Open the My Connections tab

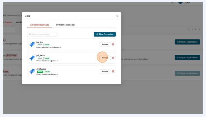(x=65, y=25)
